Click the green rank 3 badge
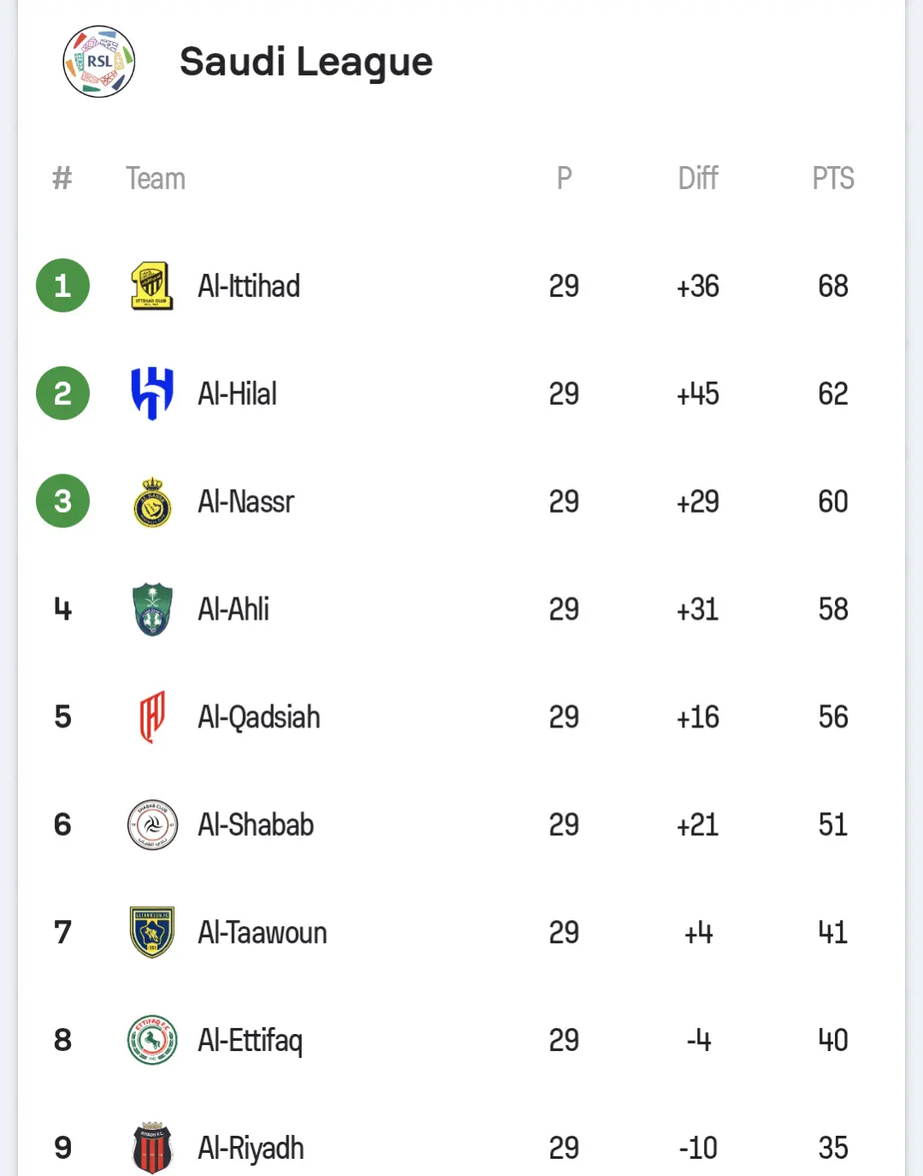The width and height of the screenshot is (923, 1176). coord(62,501)
